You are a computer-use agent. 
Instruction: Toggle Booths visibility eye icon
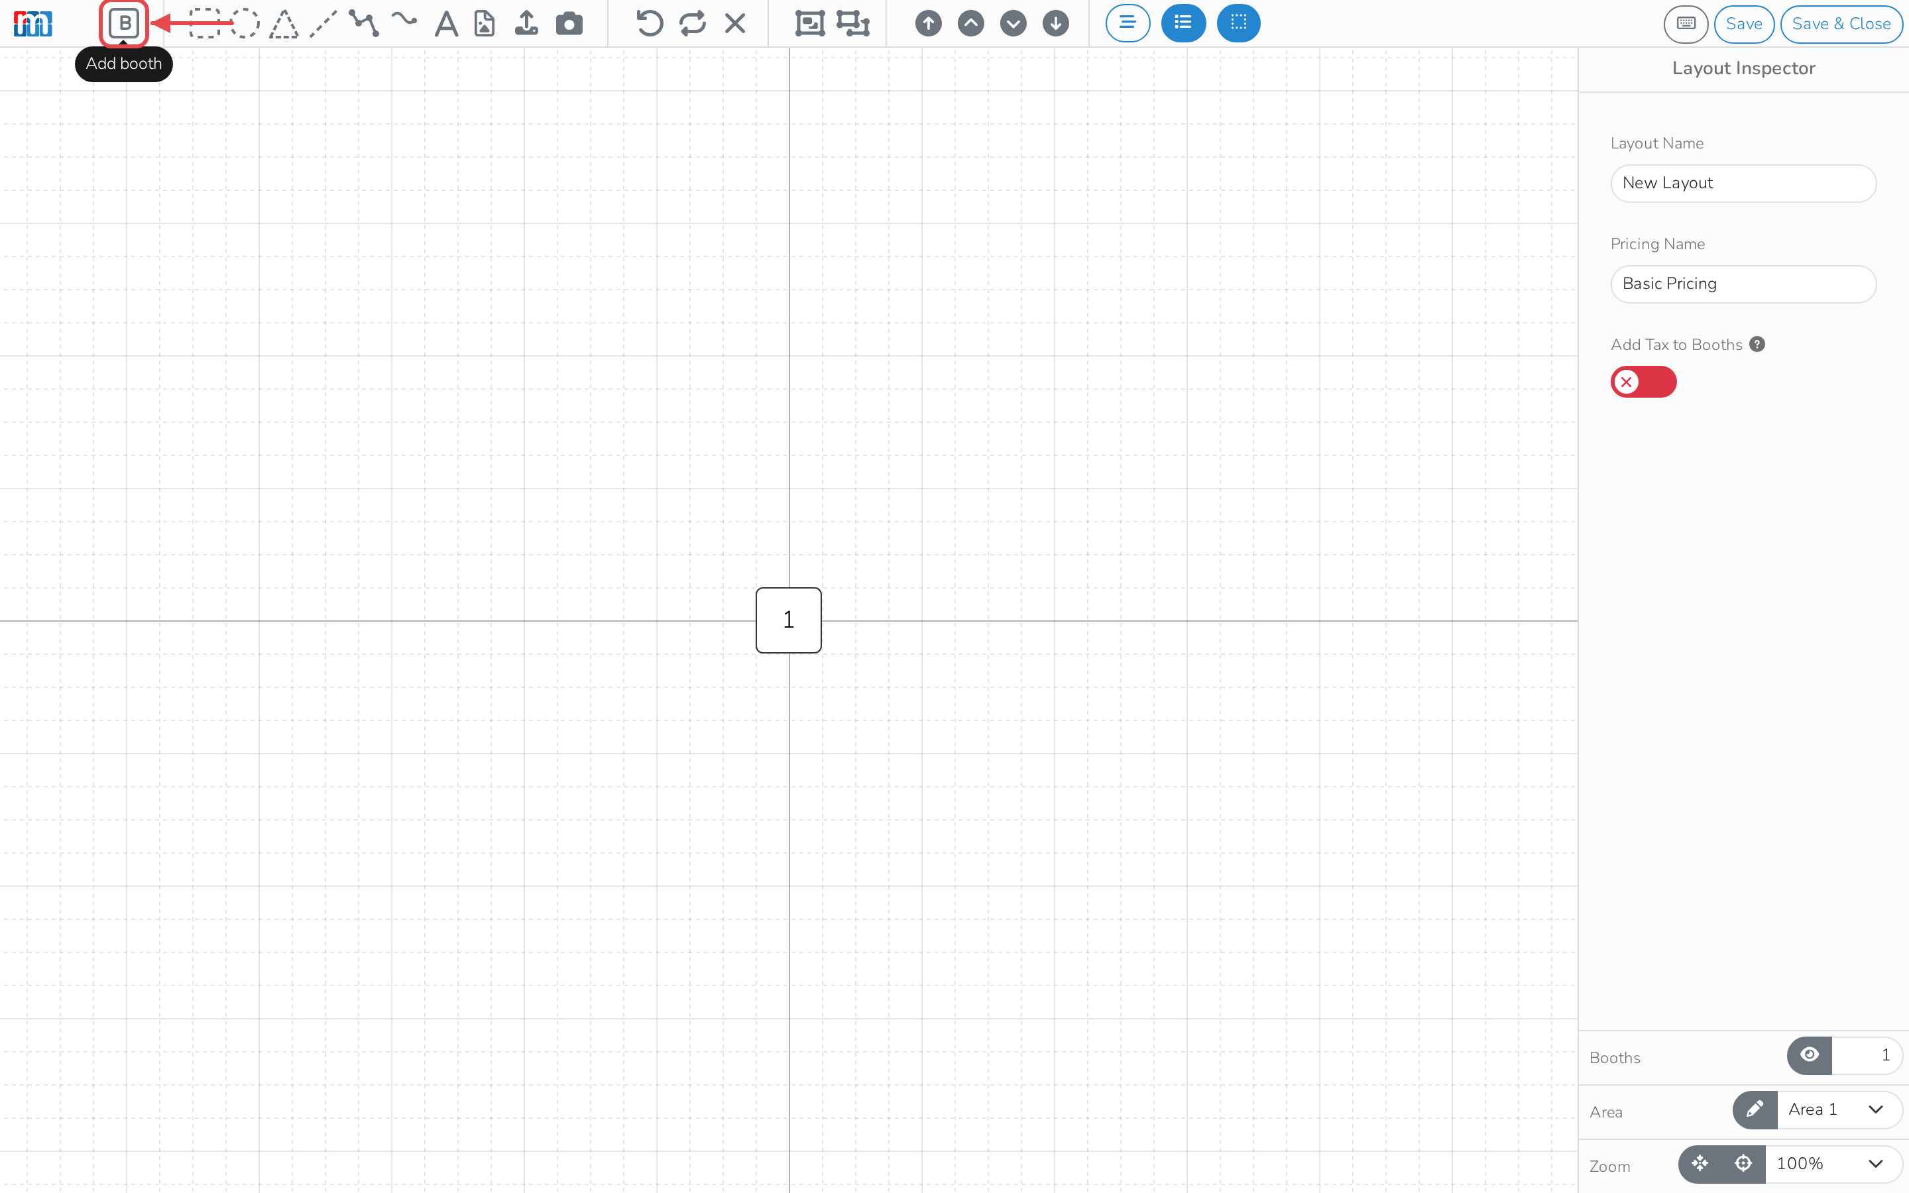point(1810,1055)
